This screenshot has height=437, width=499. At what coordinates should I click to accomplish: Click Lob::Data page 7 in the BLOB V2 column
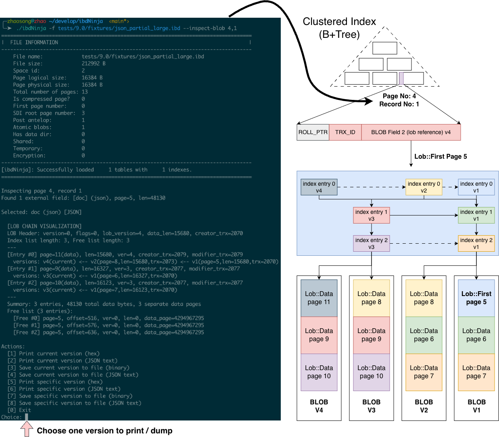424,372
